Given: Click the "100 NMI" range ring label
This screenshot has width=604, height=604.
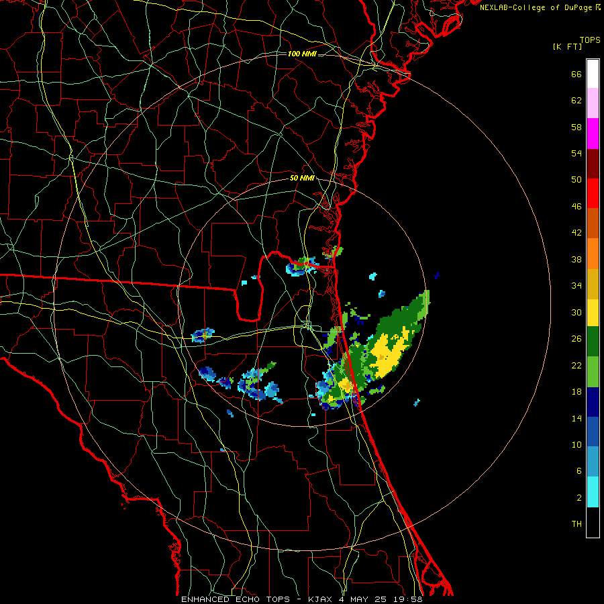Looking at the screenshot, I should [x=302, y=54].
